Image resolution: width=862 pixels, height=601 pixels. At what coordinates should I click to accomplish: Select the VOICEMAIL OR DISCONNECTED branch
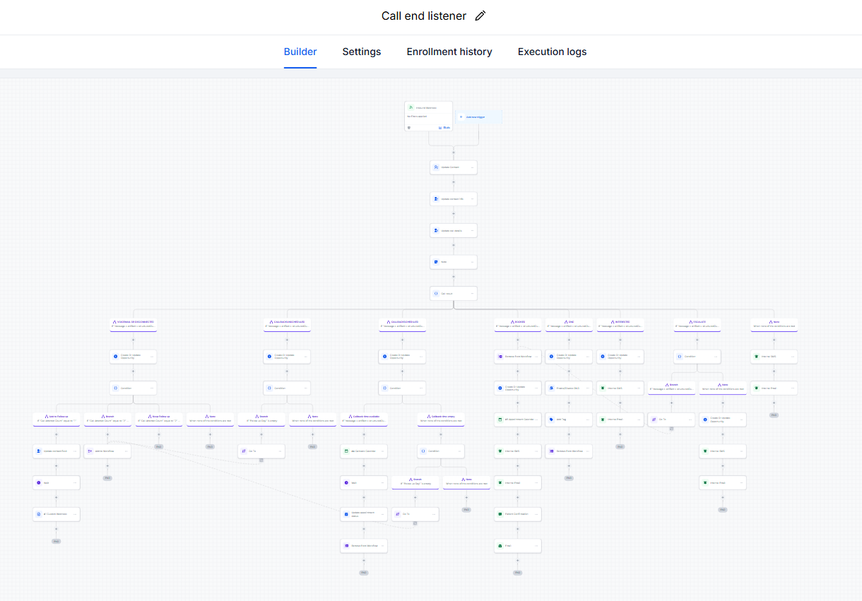(x=133, y=324)
